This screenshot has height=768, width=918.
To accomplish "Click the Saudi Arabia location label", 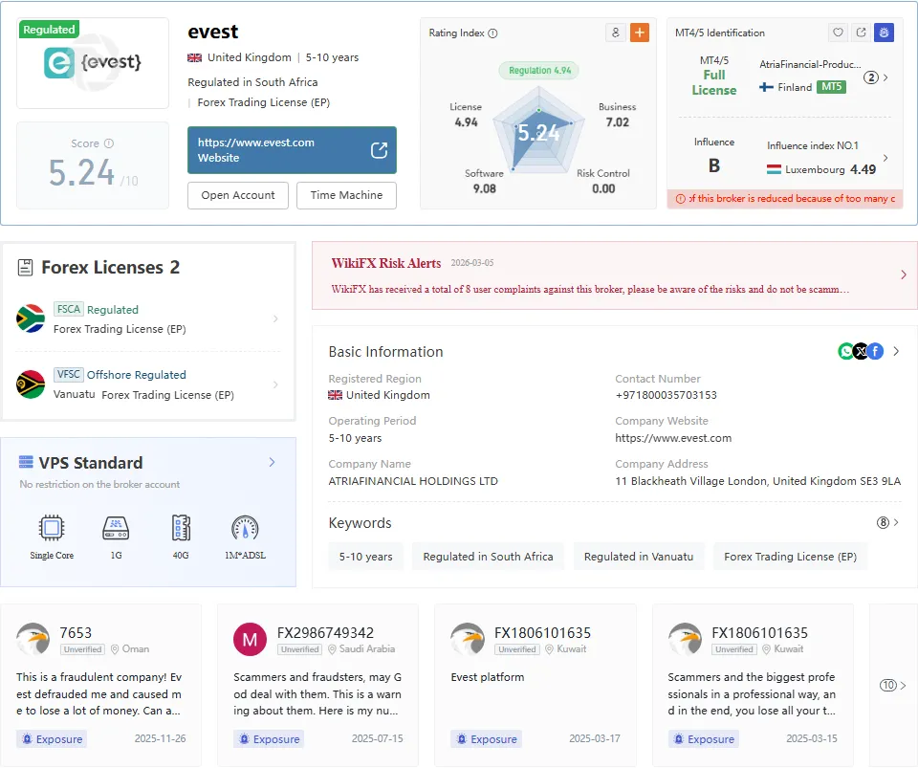I will (x=366, y=649).
